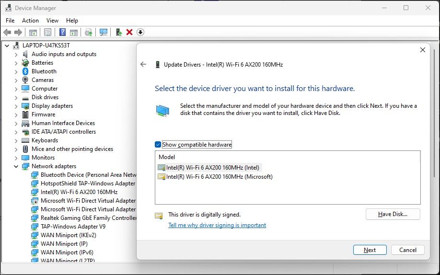
Task: Click the Scan for hardware changes icon
Action: coord(103,32)
